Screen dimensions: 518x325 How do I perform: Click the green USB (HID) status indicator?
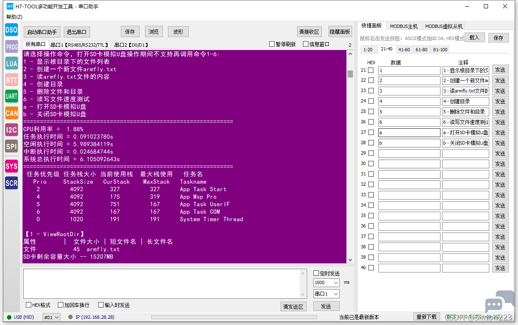pos(9,317)
